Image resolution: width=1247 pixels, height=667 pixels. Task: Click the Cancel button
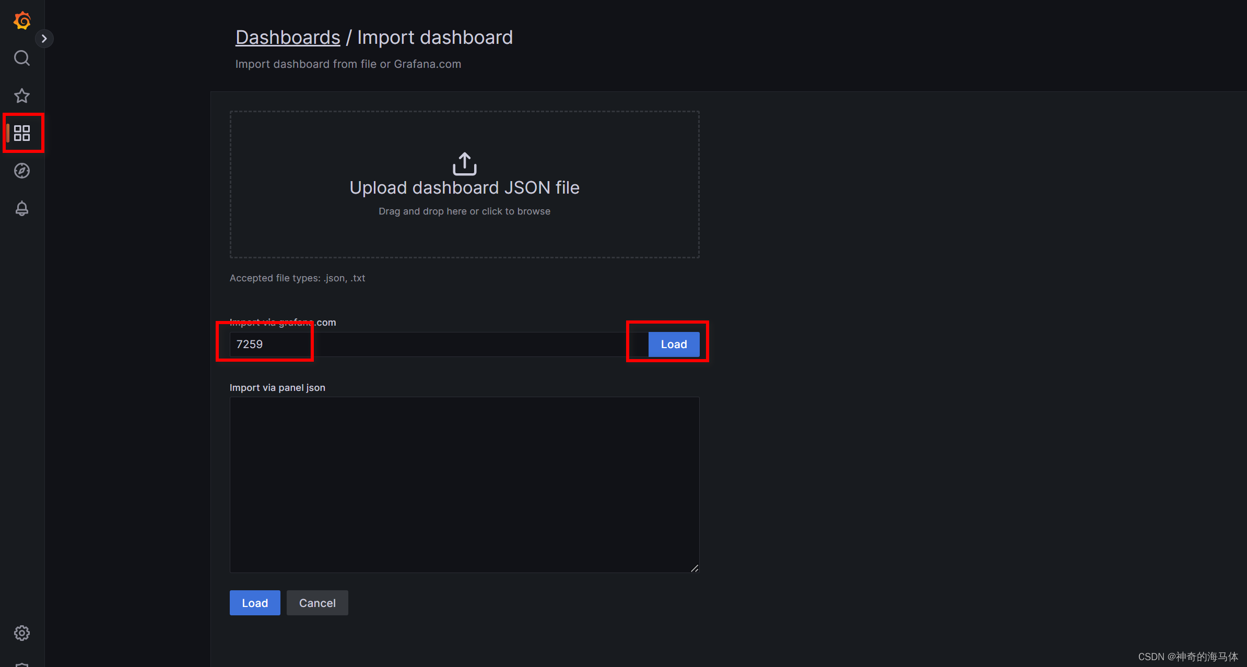point(317,603)
